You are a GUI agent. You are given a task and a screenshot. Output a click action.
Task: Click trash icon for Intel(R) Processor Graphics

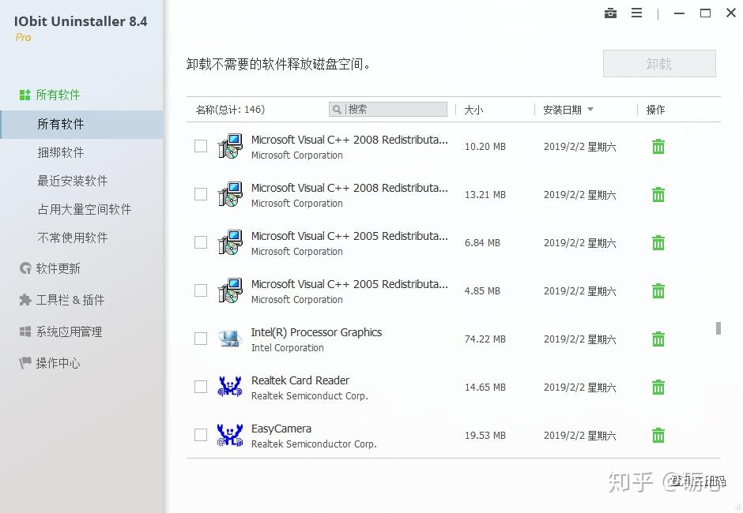pos(658,339)
